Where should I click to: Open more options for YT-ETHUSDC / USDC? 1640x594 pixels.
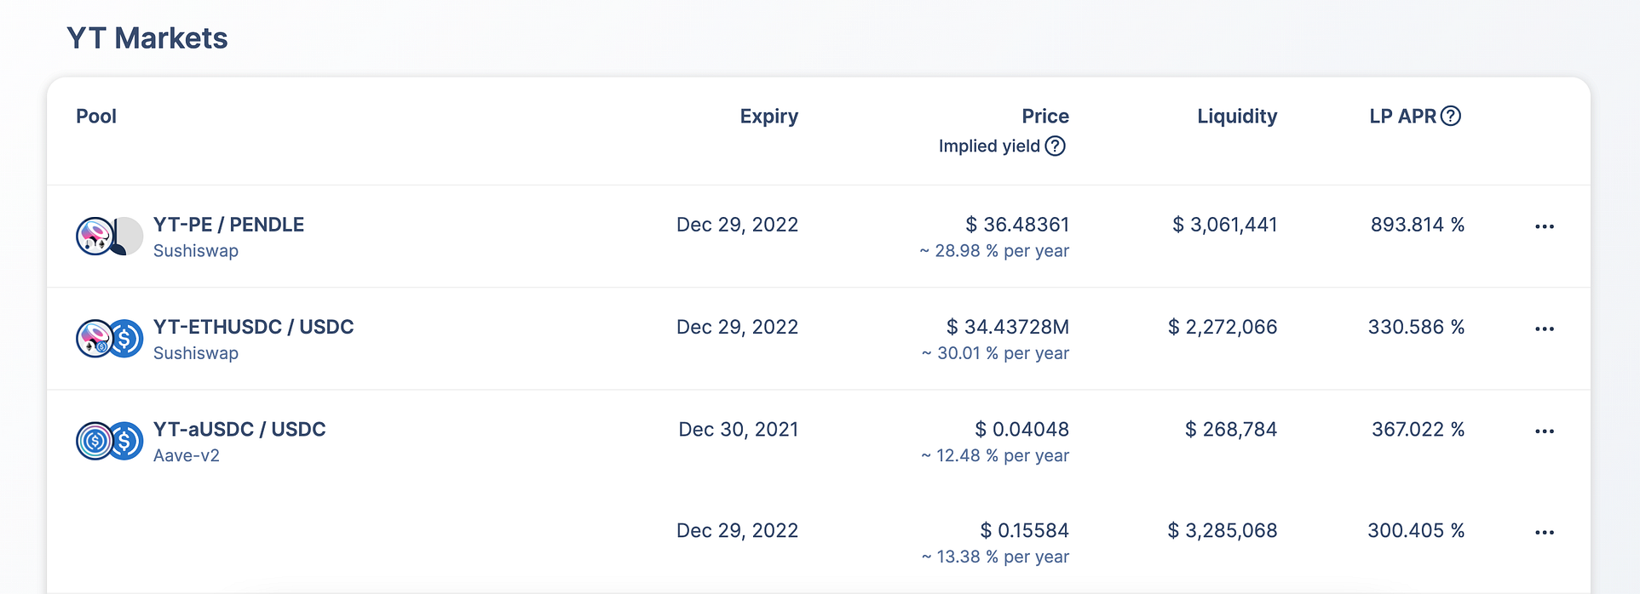(1544, 328)
